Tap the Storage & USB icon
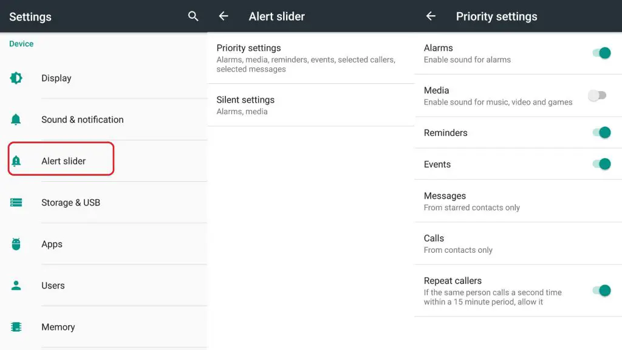622x350 pixels. 16,202
